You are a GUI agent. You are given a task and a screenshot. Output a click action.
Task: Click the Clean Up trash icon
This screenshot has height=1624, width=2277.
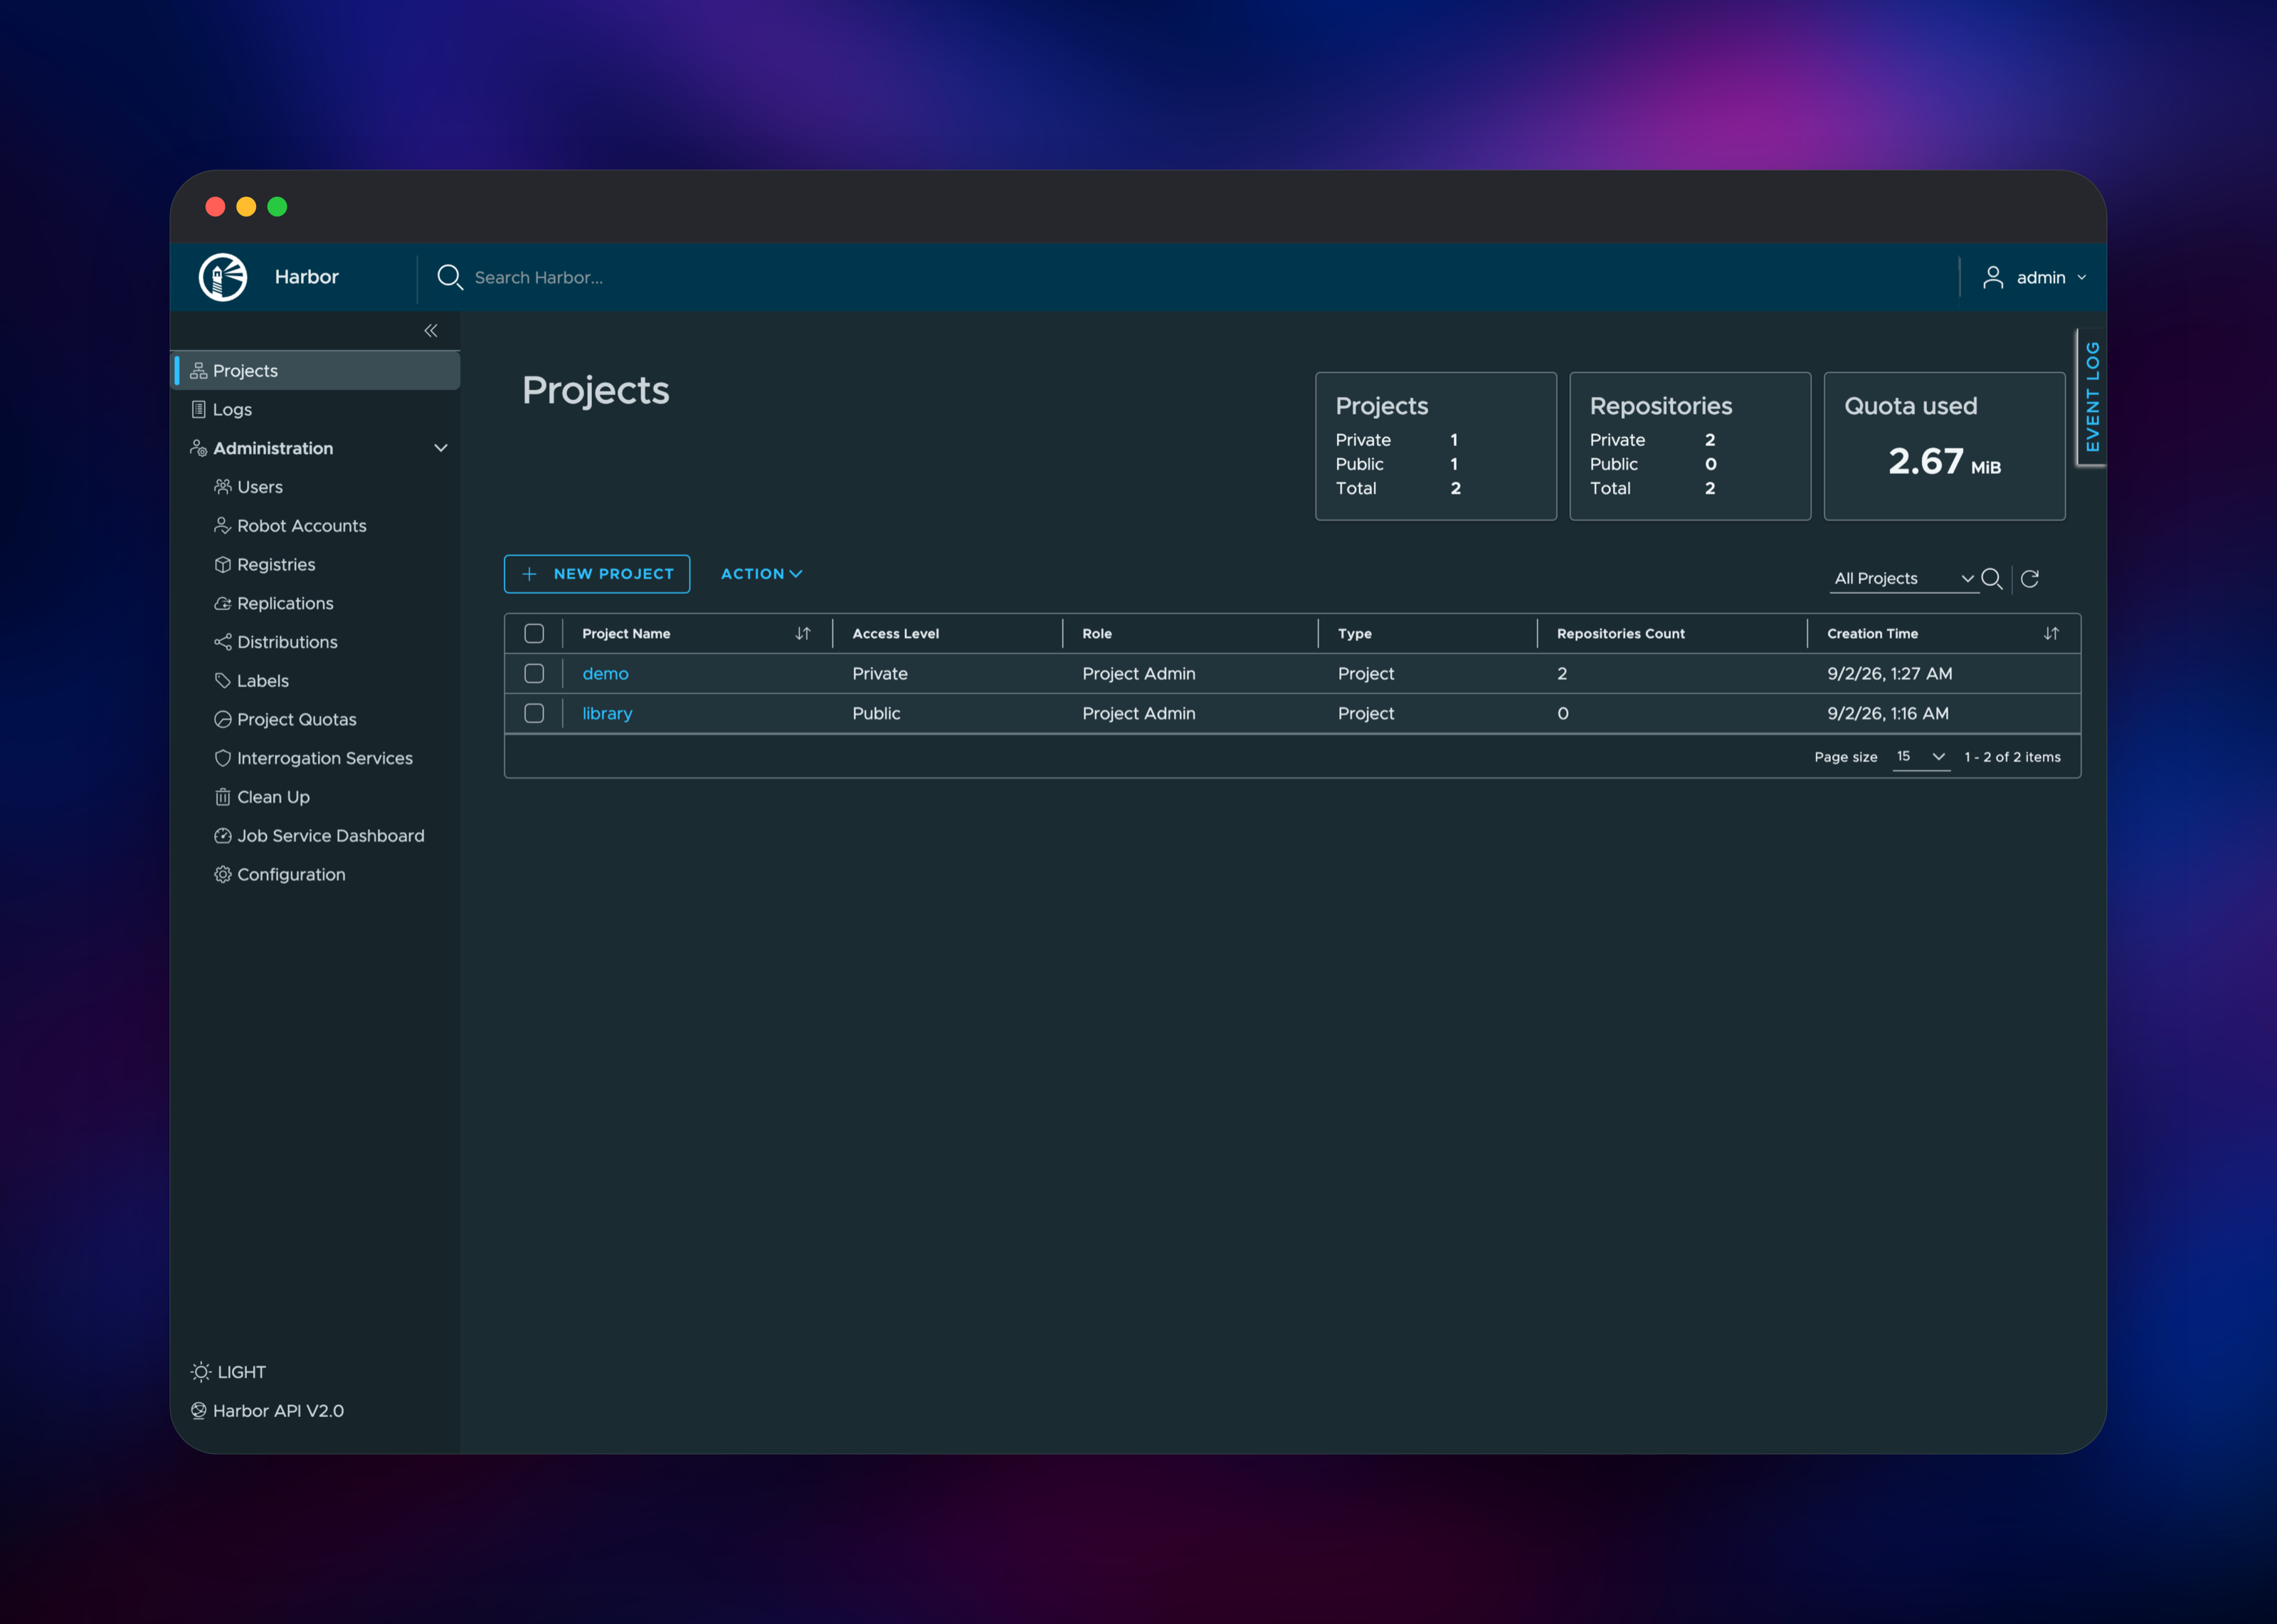tap(223, 797)
